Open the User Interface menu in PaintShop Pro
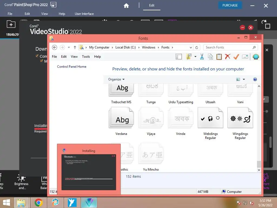This screenshot has height=208, width=277. [84, 14]
